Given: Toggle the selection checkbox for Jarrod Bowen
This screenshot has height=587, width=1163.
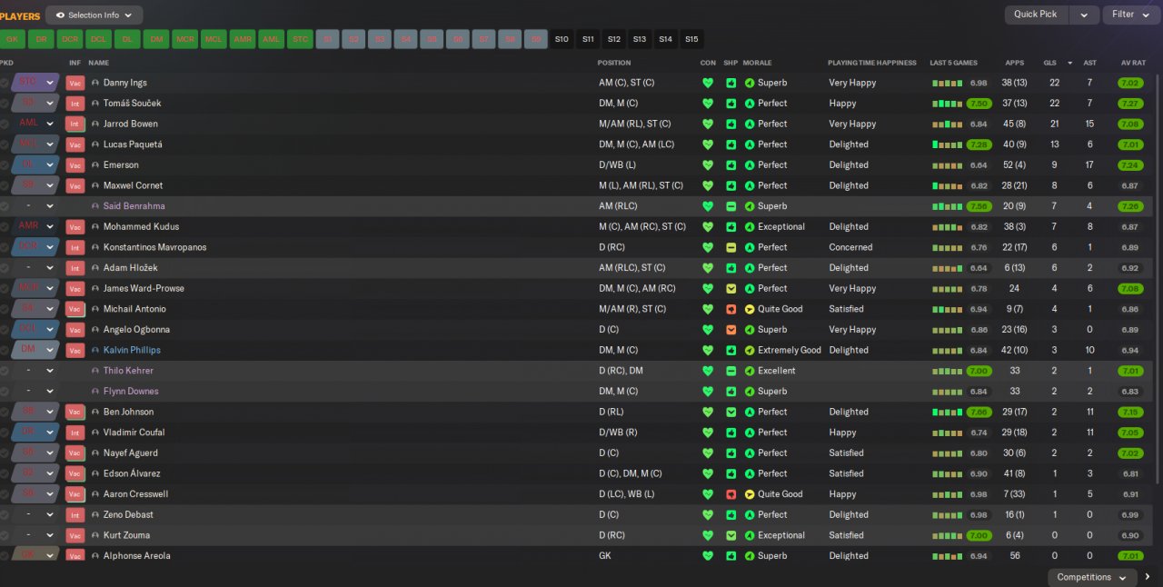Looking at the screenshot, I should (x=5, y=124).
